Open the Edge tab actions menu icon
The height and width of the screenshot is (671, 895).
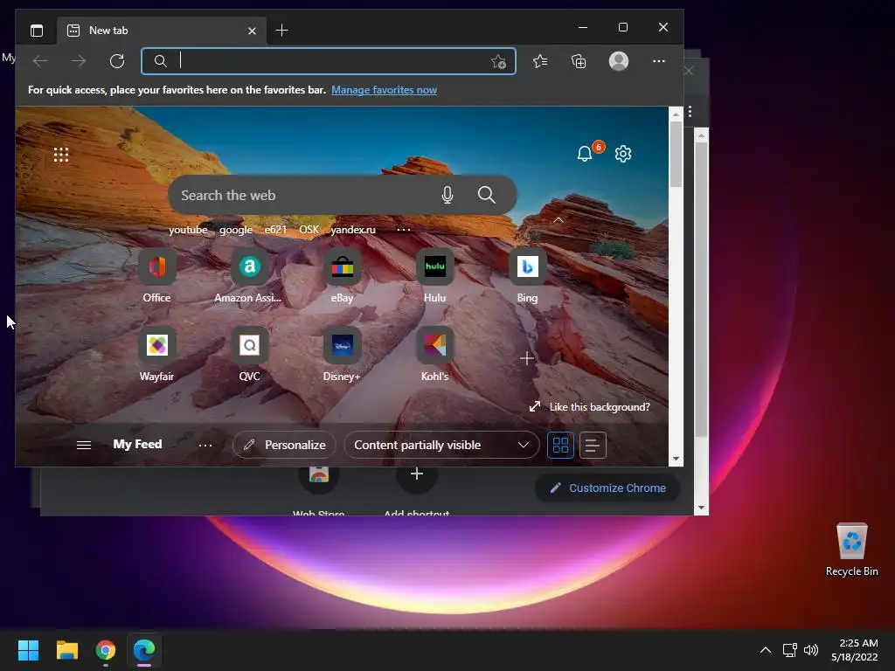click(37, 31)
